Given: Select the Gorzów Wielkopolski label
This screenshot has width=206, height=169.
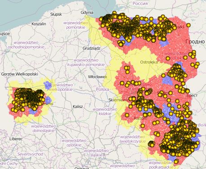Looking at the screenshot, I should click(x=20, y=74).
